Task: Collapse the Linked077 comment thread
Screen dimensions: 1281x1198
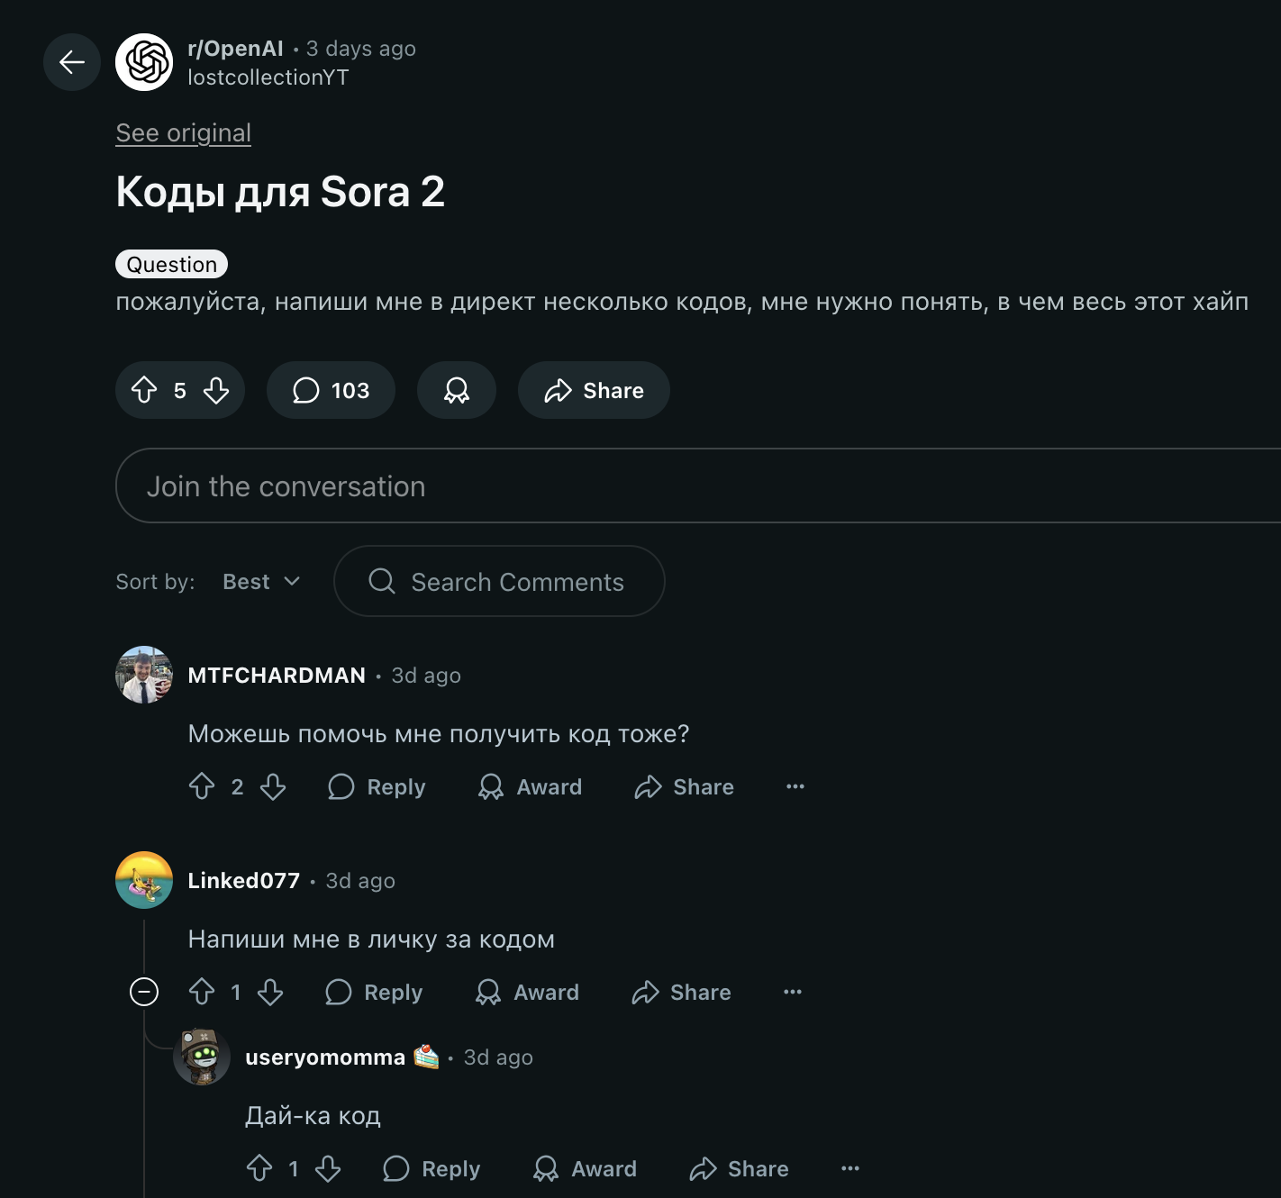Action: pos(144,992)
